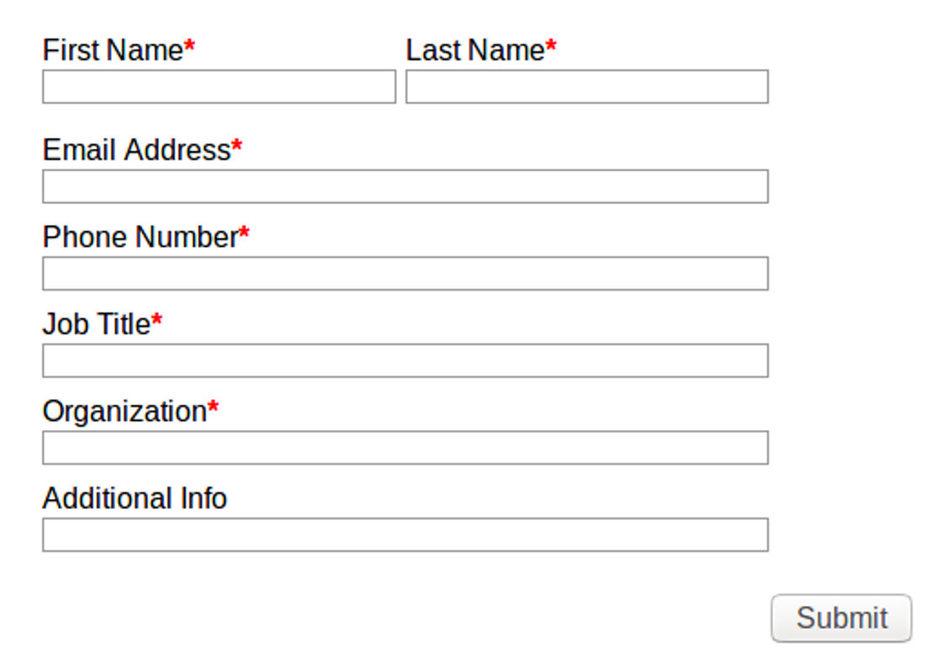This screenshot has height=662, width=932.
Task: Click the required asterisk beside Email Address
Action: (x=237, y=145)
